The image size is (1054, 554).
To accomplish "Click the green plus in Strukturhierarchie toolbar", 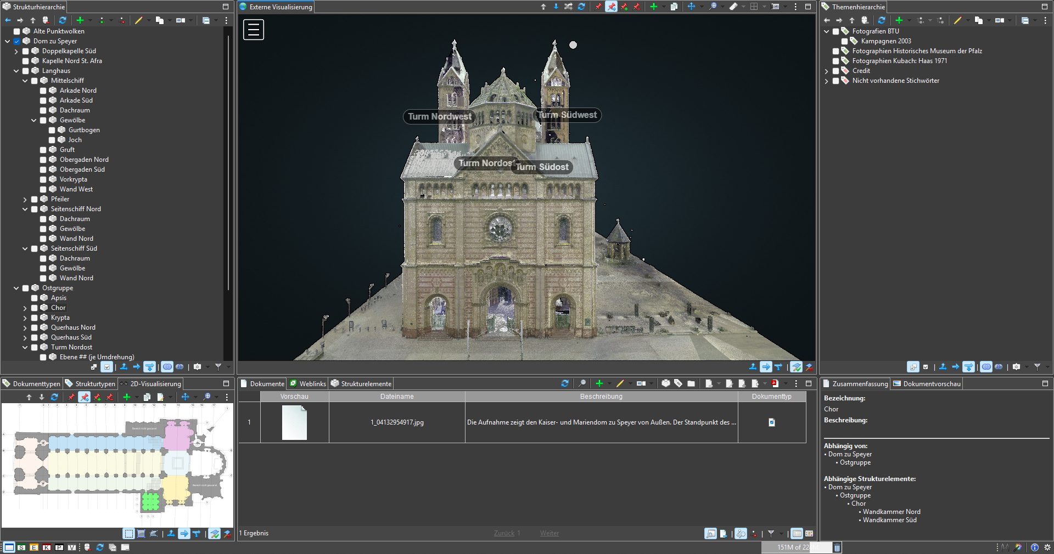I will point(80,20).
